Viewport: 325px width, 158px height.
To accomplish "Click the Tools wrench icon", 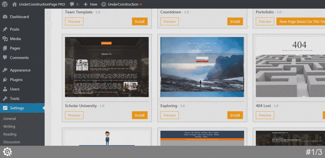I will [x=5, y=98].
